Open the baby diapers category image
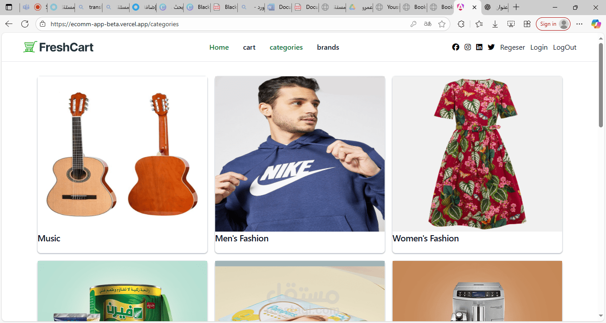Image resolution: width=606 pixels, height=323 pixels. tap(300, 291)
